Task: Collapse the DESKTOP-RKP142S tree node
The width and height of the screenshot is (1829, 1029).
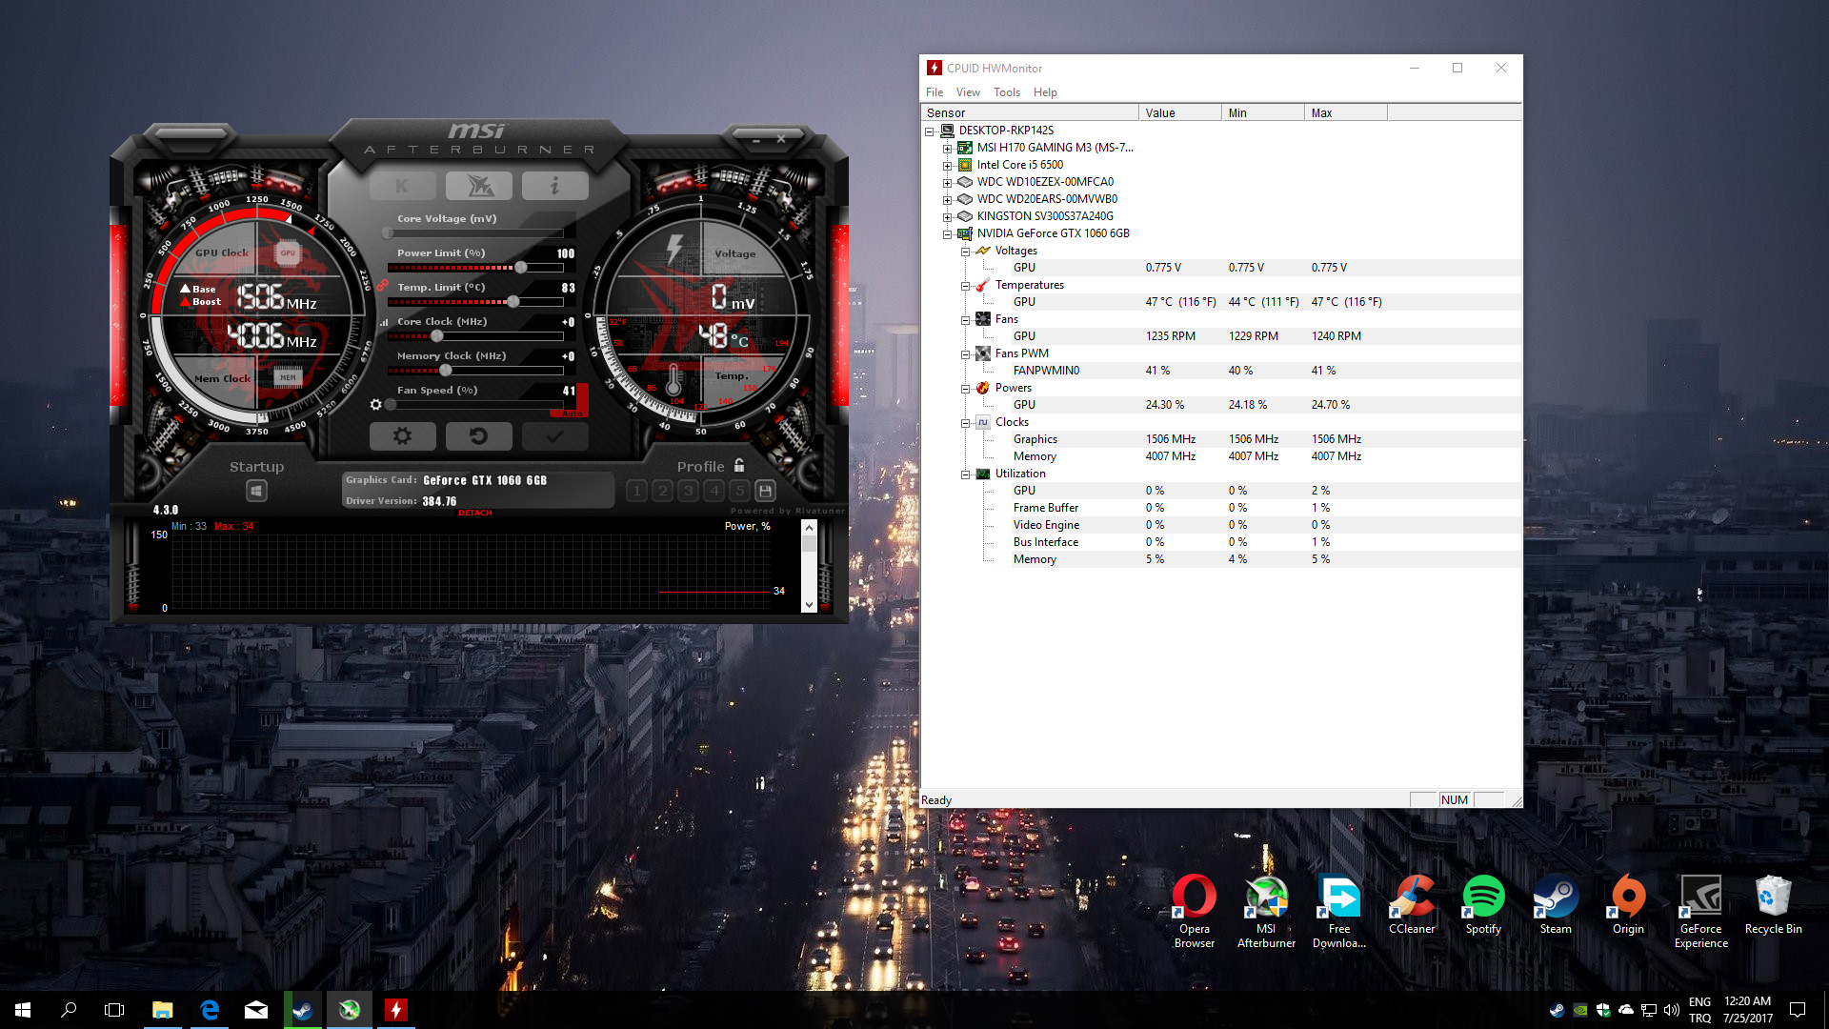Action: (x=930, y=131)
